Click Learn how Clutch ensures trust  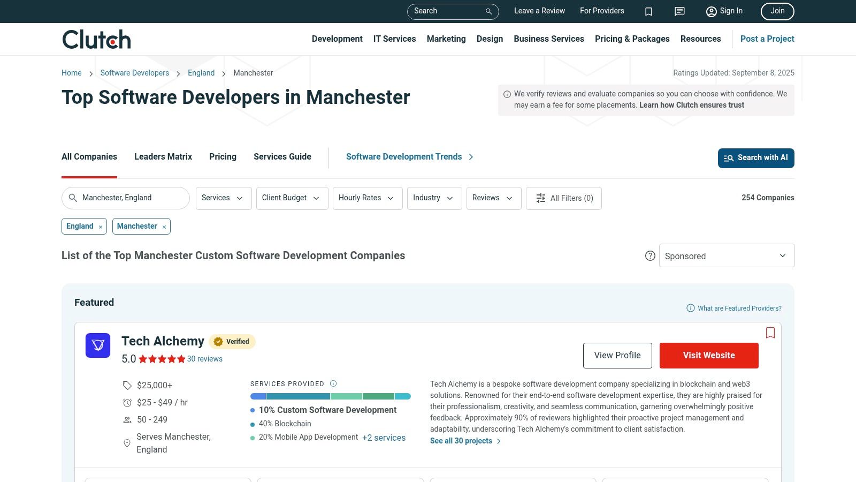692,106
